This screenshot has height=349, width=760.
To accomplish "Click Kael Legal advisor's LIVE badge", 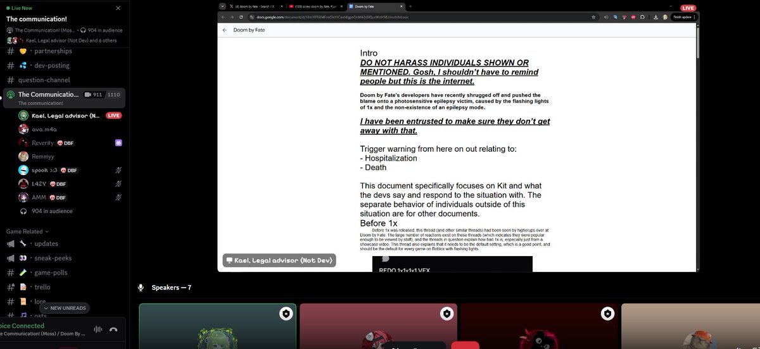I will point(114,116).
